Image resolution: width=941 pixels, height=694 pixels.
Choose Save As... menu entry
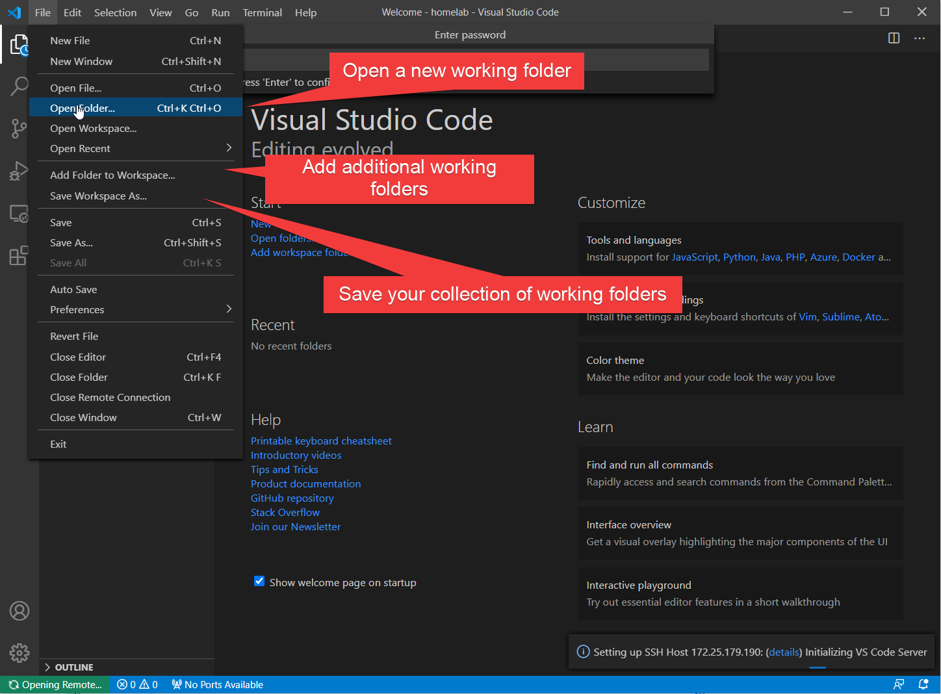(136, 242)
